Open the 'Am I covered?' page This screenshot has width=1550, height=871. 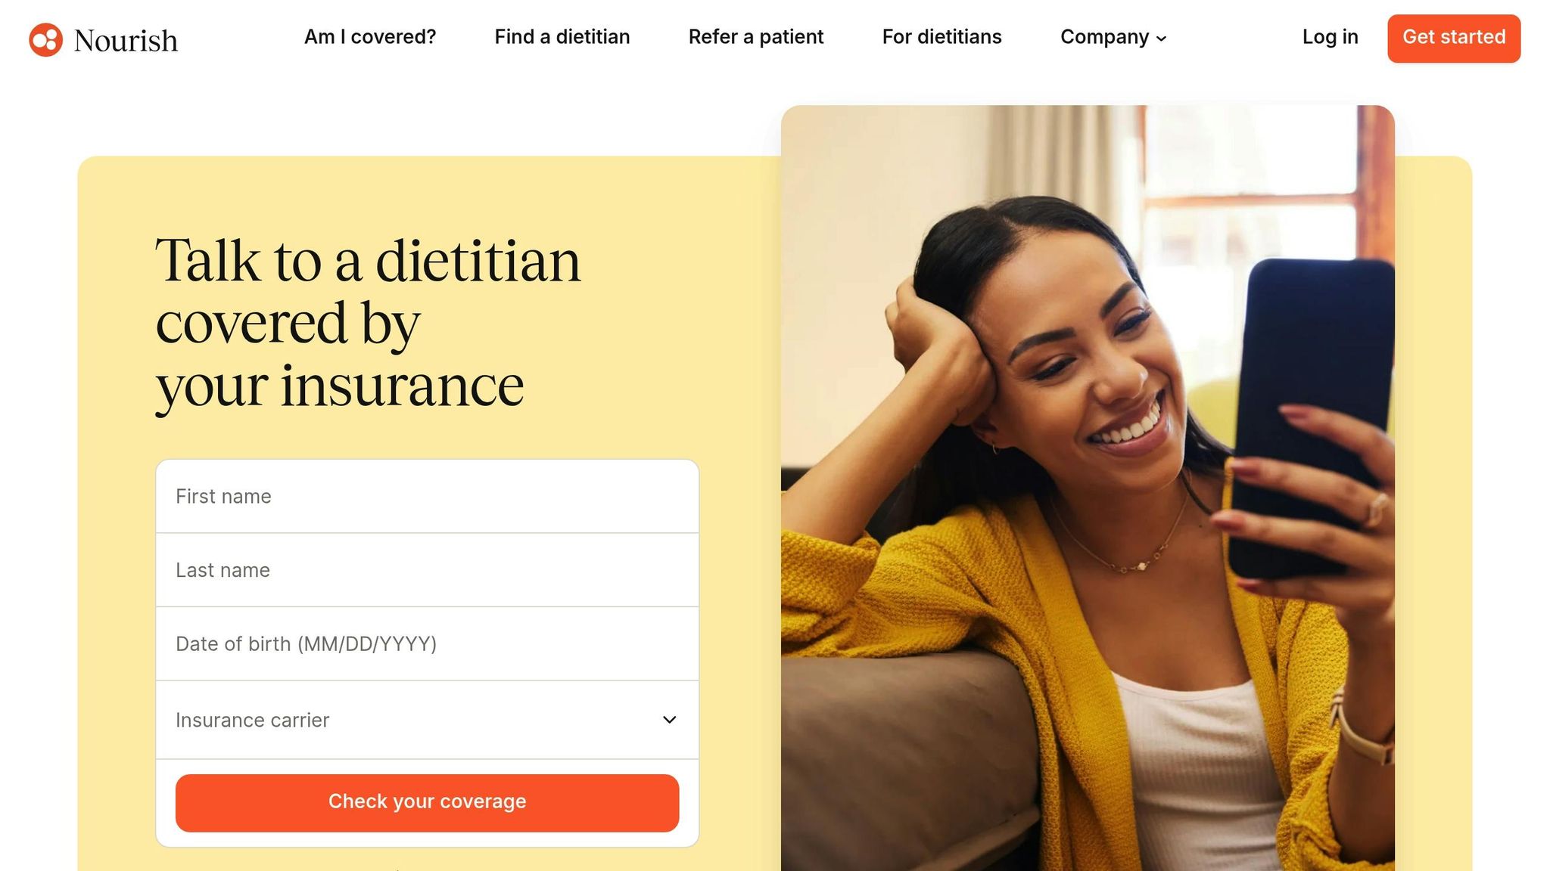pos(370,37)
